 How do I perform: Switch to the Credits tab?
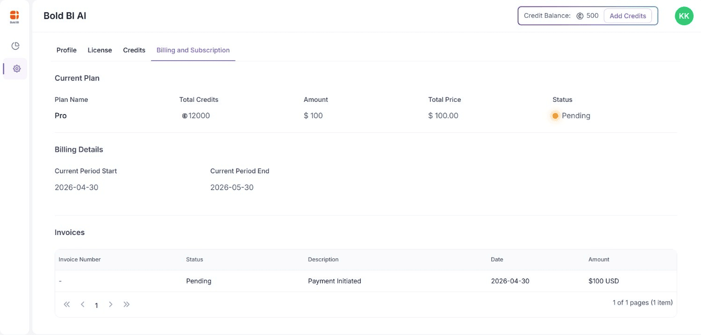[134, 50]
